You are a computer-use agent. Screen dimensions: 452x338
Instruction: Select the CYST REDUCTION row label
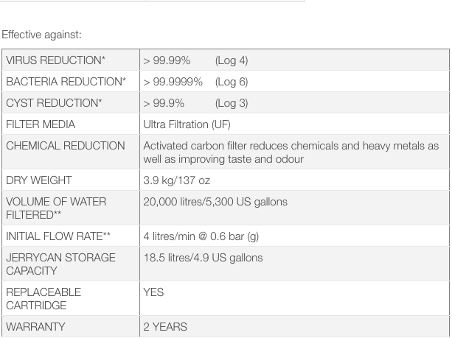(x=54, y=103)
